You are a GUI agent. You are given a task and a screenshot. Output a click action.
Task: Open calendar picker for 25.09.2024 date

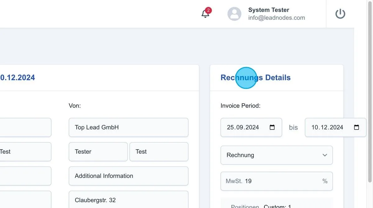pos(272,127)
